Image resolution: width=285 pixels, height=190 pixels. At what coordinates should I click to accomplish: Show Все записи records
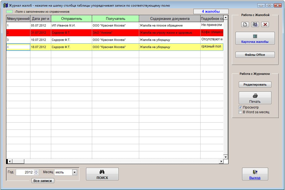point(43,181)
